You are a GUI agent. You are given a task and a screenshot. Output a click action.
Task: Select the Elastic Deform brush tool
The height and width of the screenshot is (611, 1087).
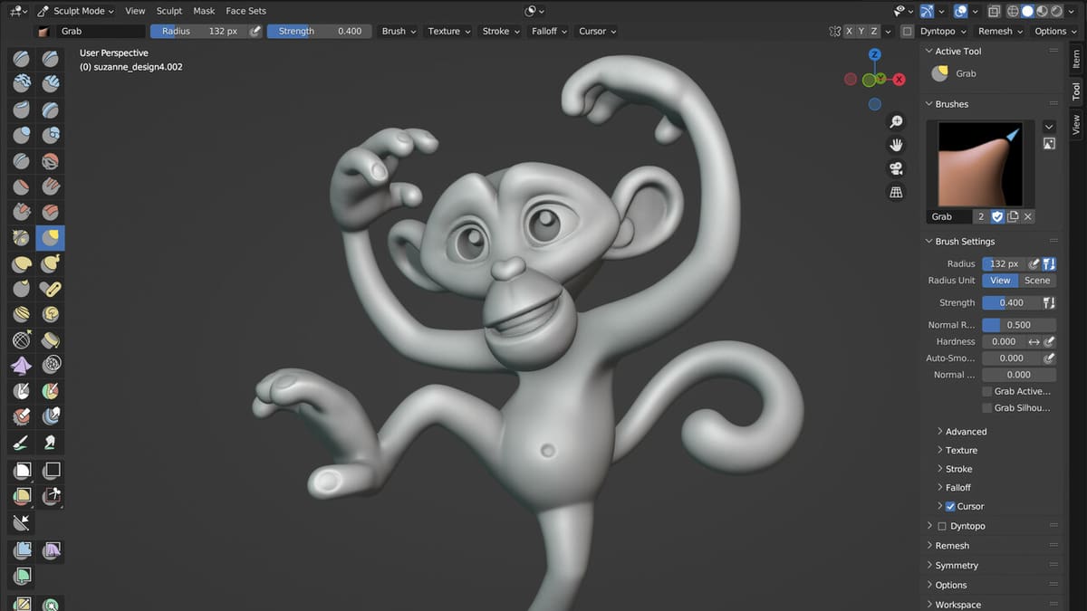click(x=22, y=264)
